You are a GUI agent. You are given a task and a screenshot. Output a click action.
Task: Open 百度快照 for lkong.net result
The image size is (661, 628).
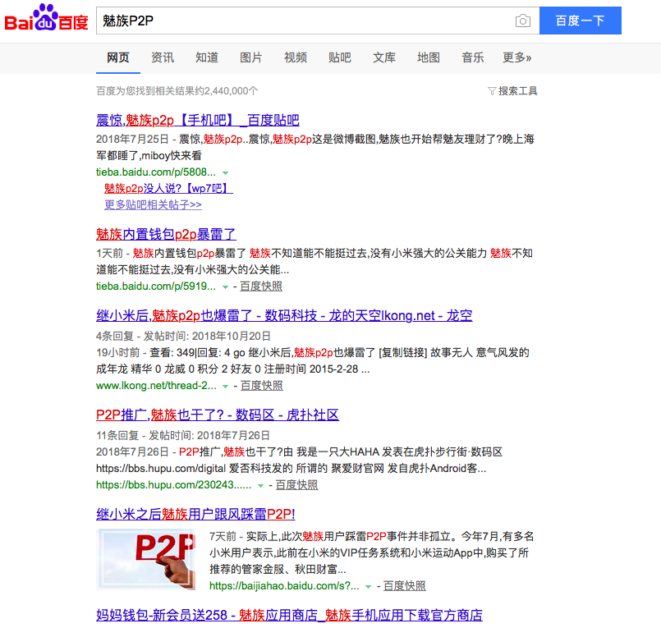262,386
